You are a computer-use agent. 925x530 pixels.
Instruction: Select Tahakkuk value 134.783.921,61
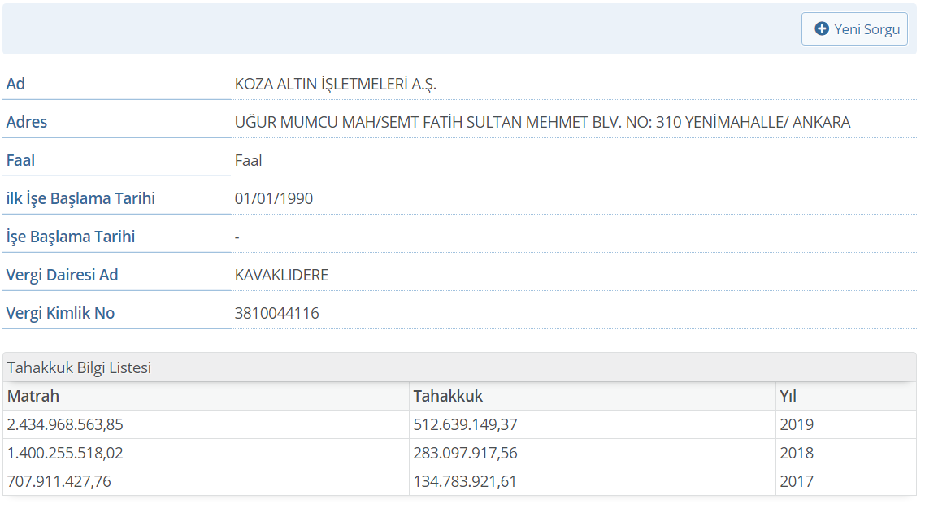tap(465, 481)
